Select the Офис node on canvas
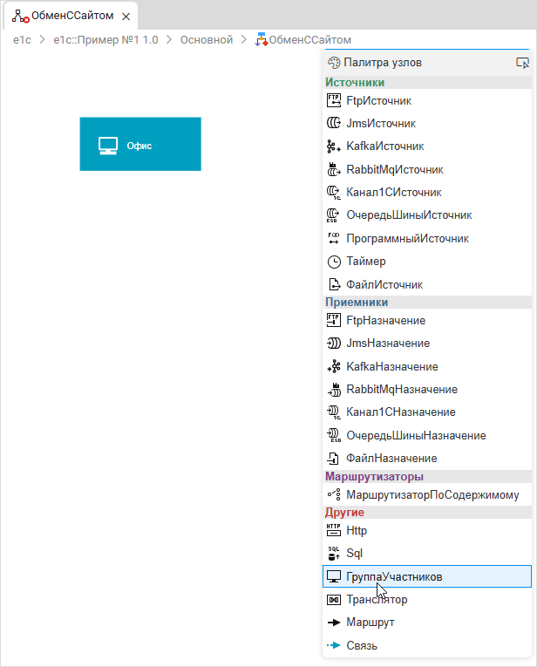Image resolution: width=537 pixels, height=667 pixels. [139, 145]
